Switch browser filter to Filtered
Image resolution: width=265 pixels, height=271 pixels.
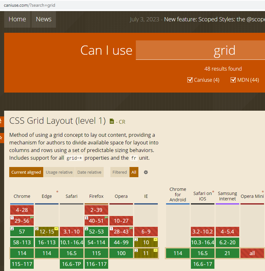(x=120, y=172)
